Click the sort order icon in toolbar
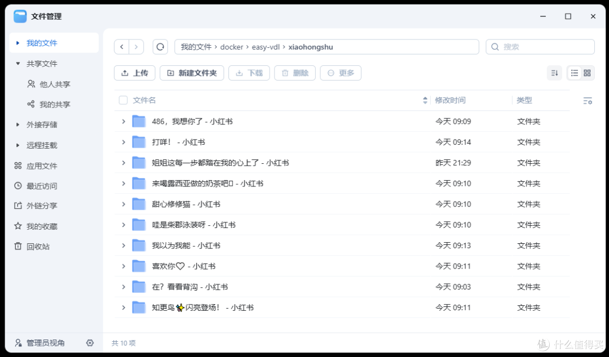This screenshot has width=609, height=357. click(x=554, y=73)
